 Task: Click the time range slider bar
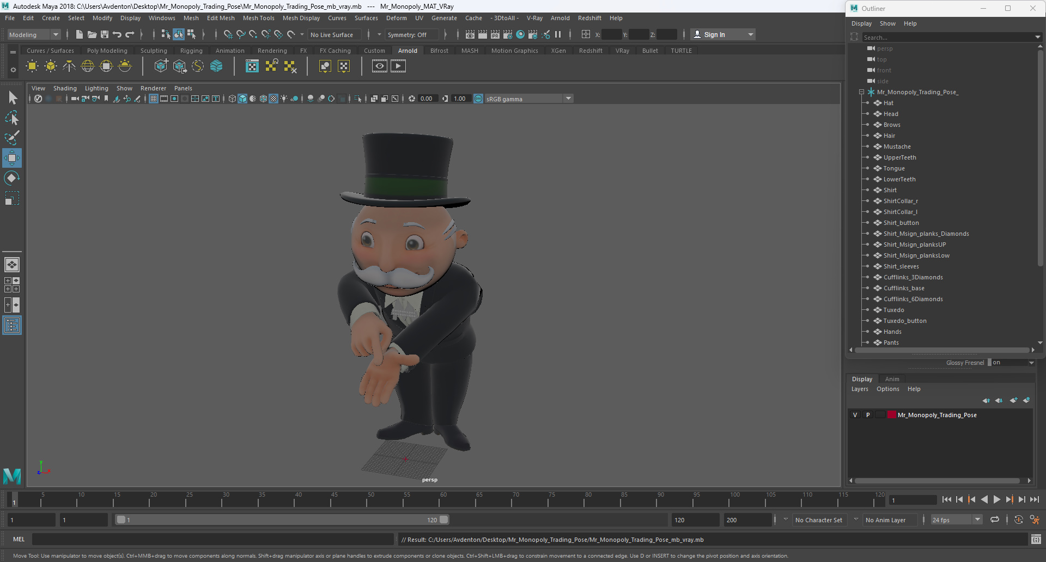282,520
